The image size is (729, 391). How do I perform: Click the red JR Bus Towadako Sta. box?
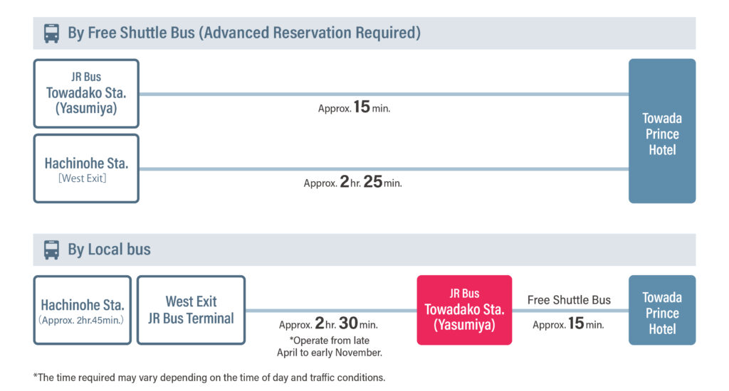point(464,310)
